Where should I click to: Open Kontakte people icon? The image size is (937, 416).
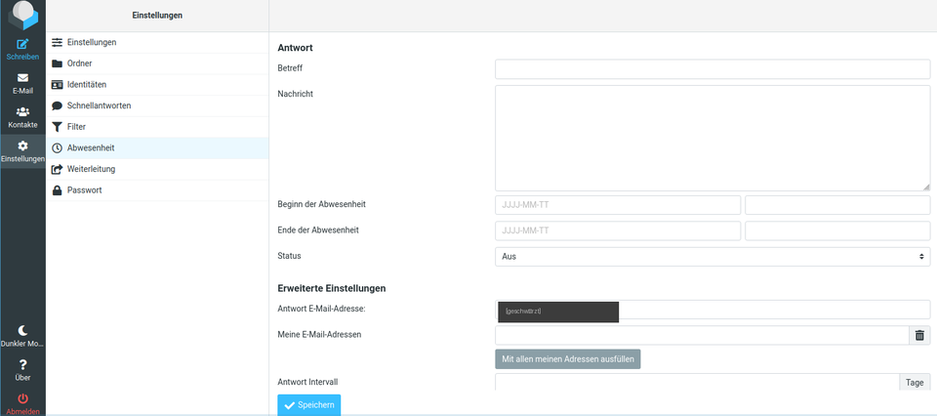(x=22, y=111)
